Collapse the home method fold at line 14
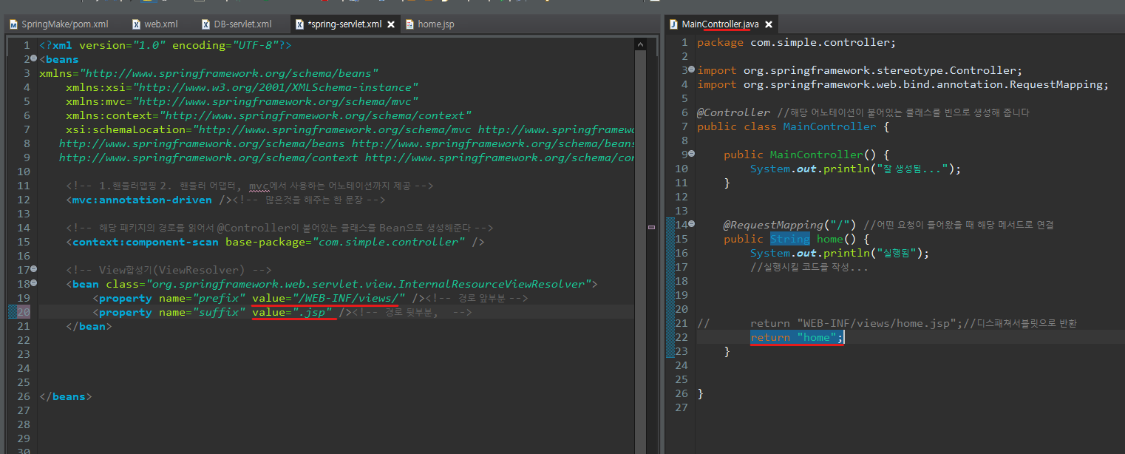 point(692,225)
